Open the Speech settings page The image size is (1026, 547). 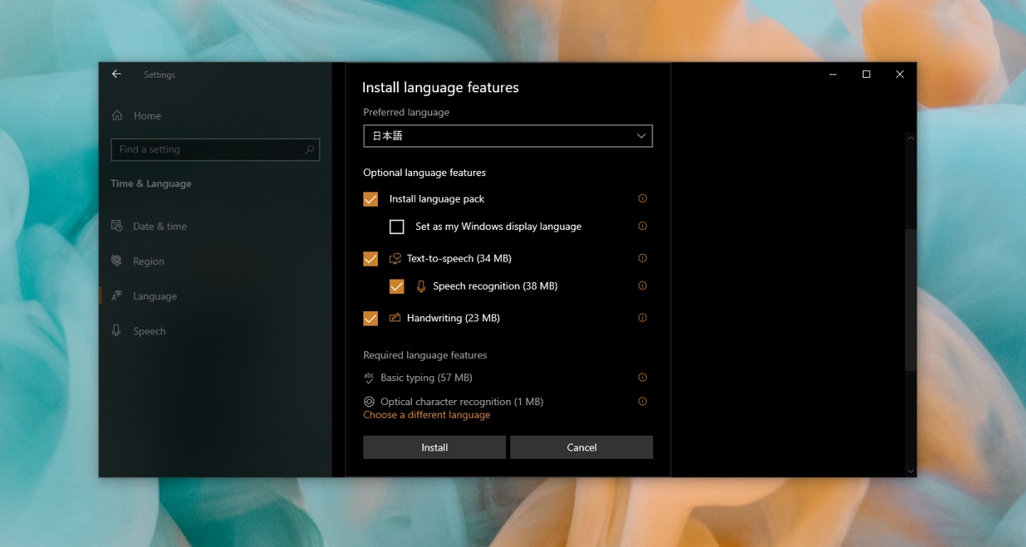coord(149,332)
